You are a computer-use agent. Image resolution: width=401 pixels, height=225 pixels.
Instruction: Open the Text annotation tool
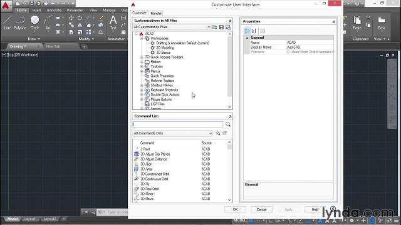113,22
